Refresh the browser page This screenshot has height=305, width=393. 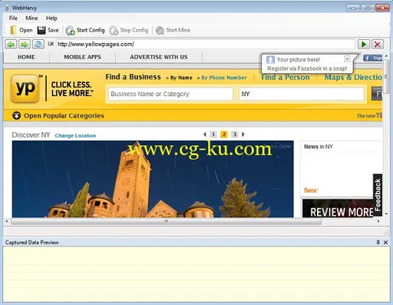(x=38, y=45)
